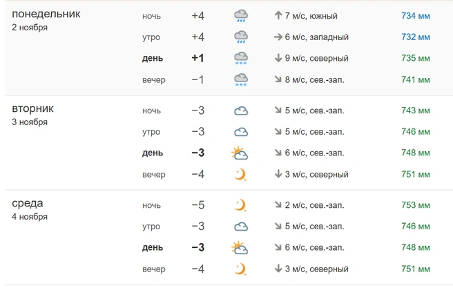The image size is (453, 288).
Task: Click Monday morning rain cloud icon
Action: [241, 37]
